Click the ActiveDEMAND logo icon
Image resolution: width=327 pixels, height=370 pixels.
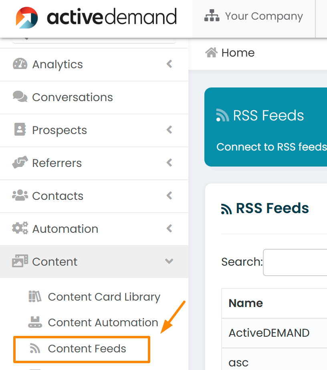tap(27, 18)
